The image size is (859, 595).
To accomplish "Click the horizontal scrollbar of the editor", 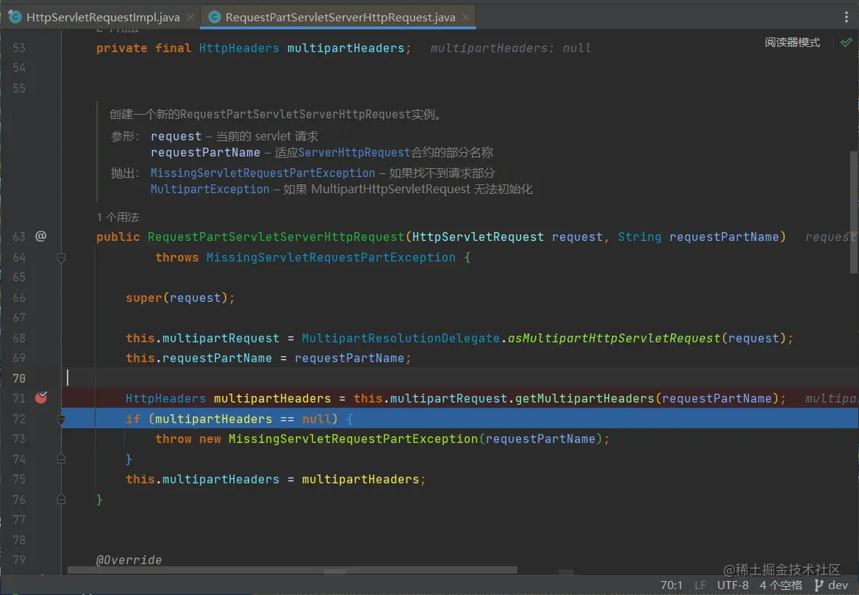I will pos(292,570).
